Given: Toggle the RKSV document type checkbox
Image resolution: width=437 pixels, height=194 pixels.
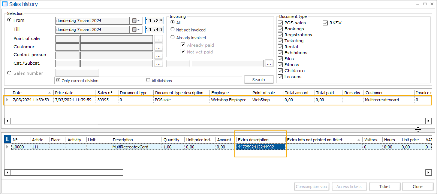Looking at the screenshot, I should (325, 23).
